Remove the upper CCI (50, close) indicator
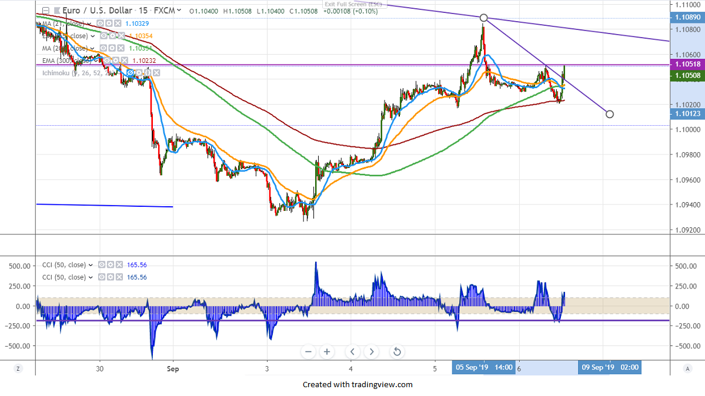This screenshot has height=396, width=705. [119, 265]
